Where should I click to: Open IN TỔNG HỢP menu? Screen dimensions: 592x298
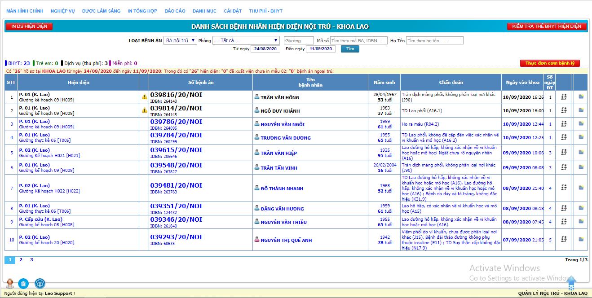point(142,11)
